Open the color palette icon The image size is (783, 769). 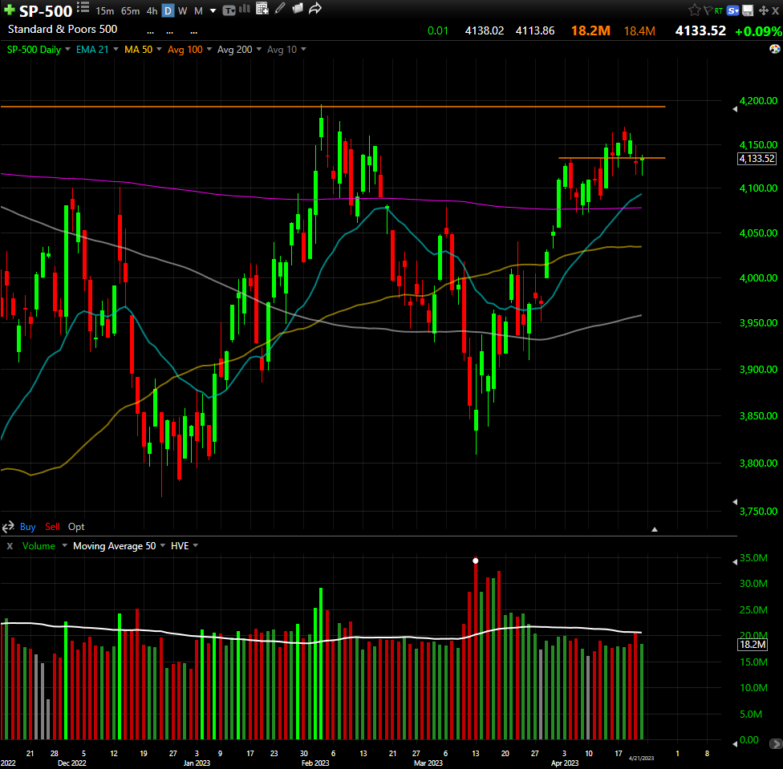(774, 49)
